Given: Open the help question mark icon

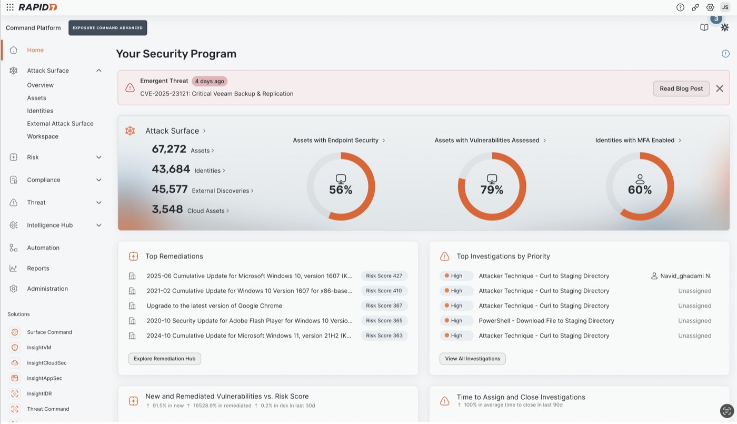Looking at the screenshot, I should click(x=680, y=7).
